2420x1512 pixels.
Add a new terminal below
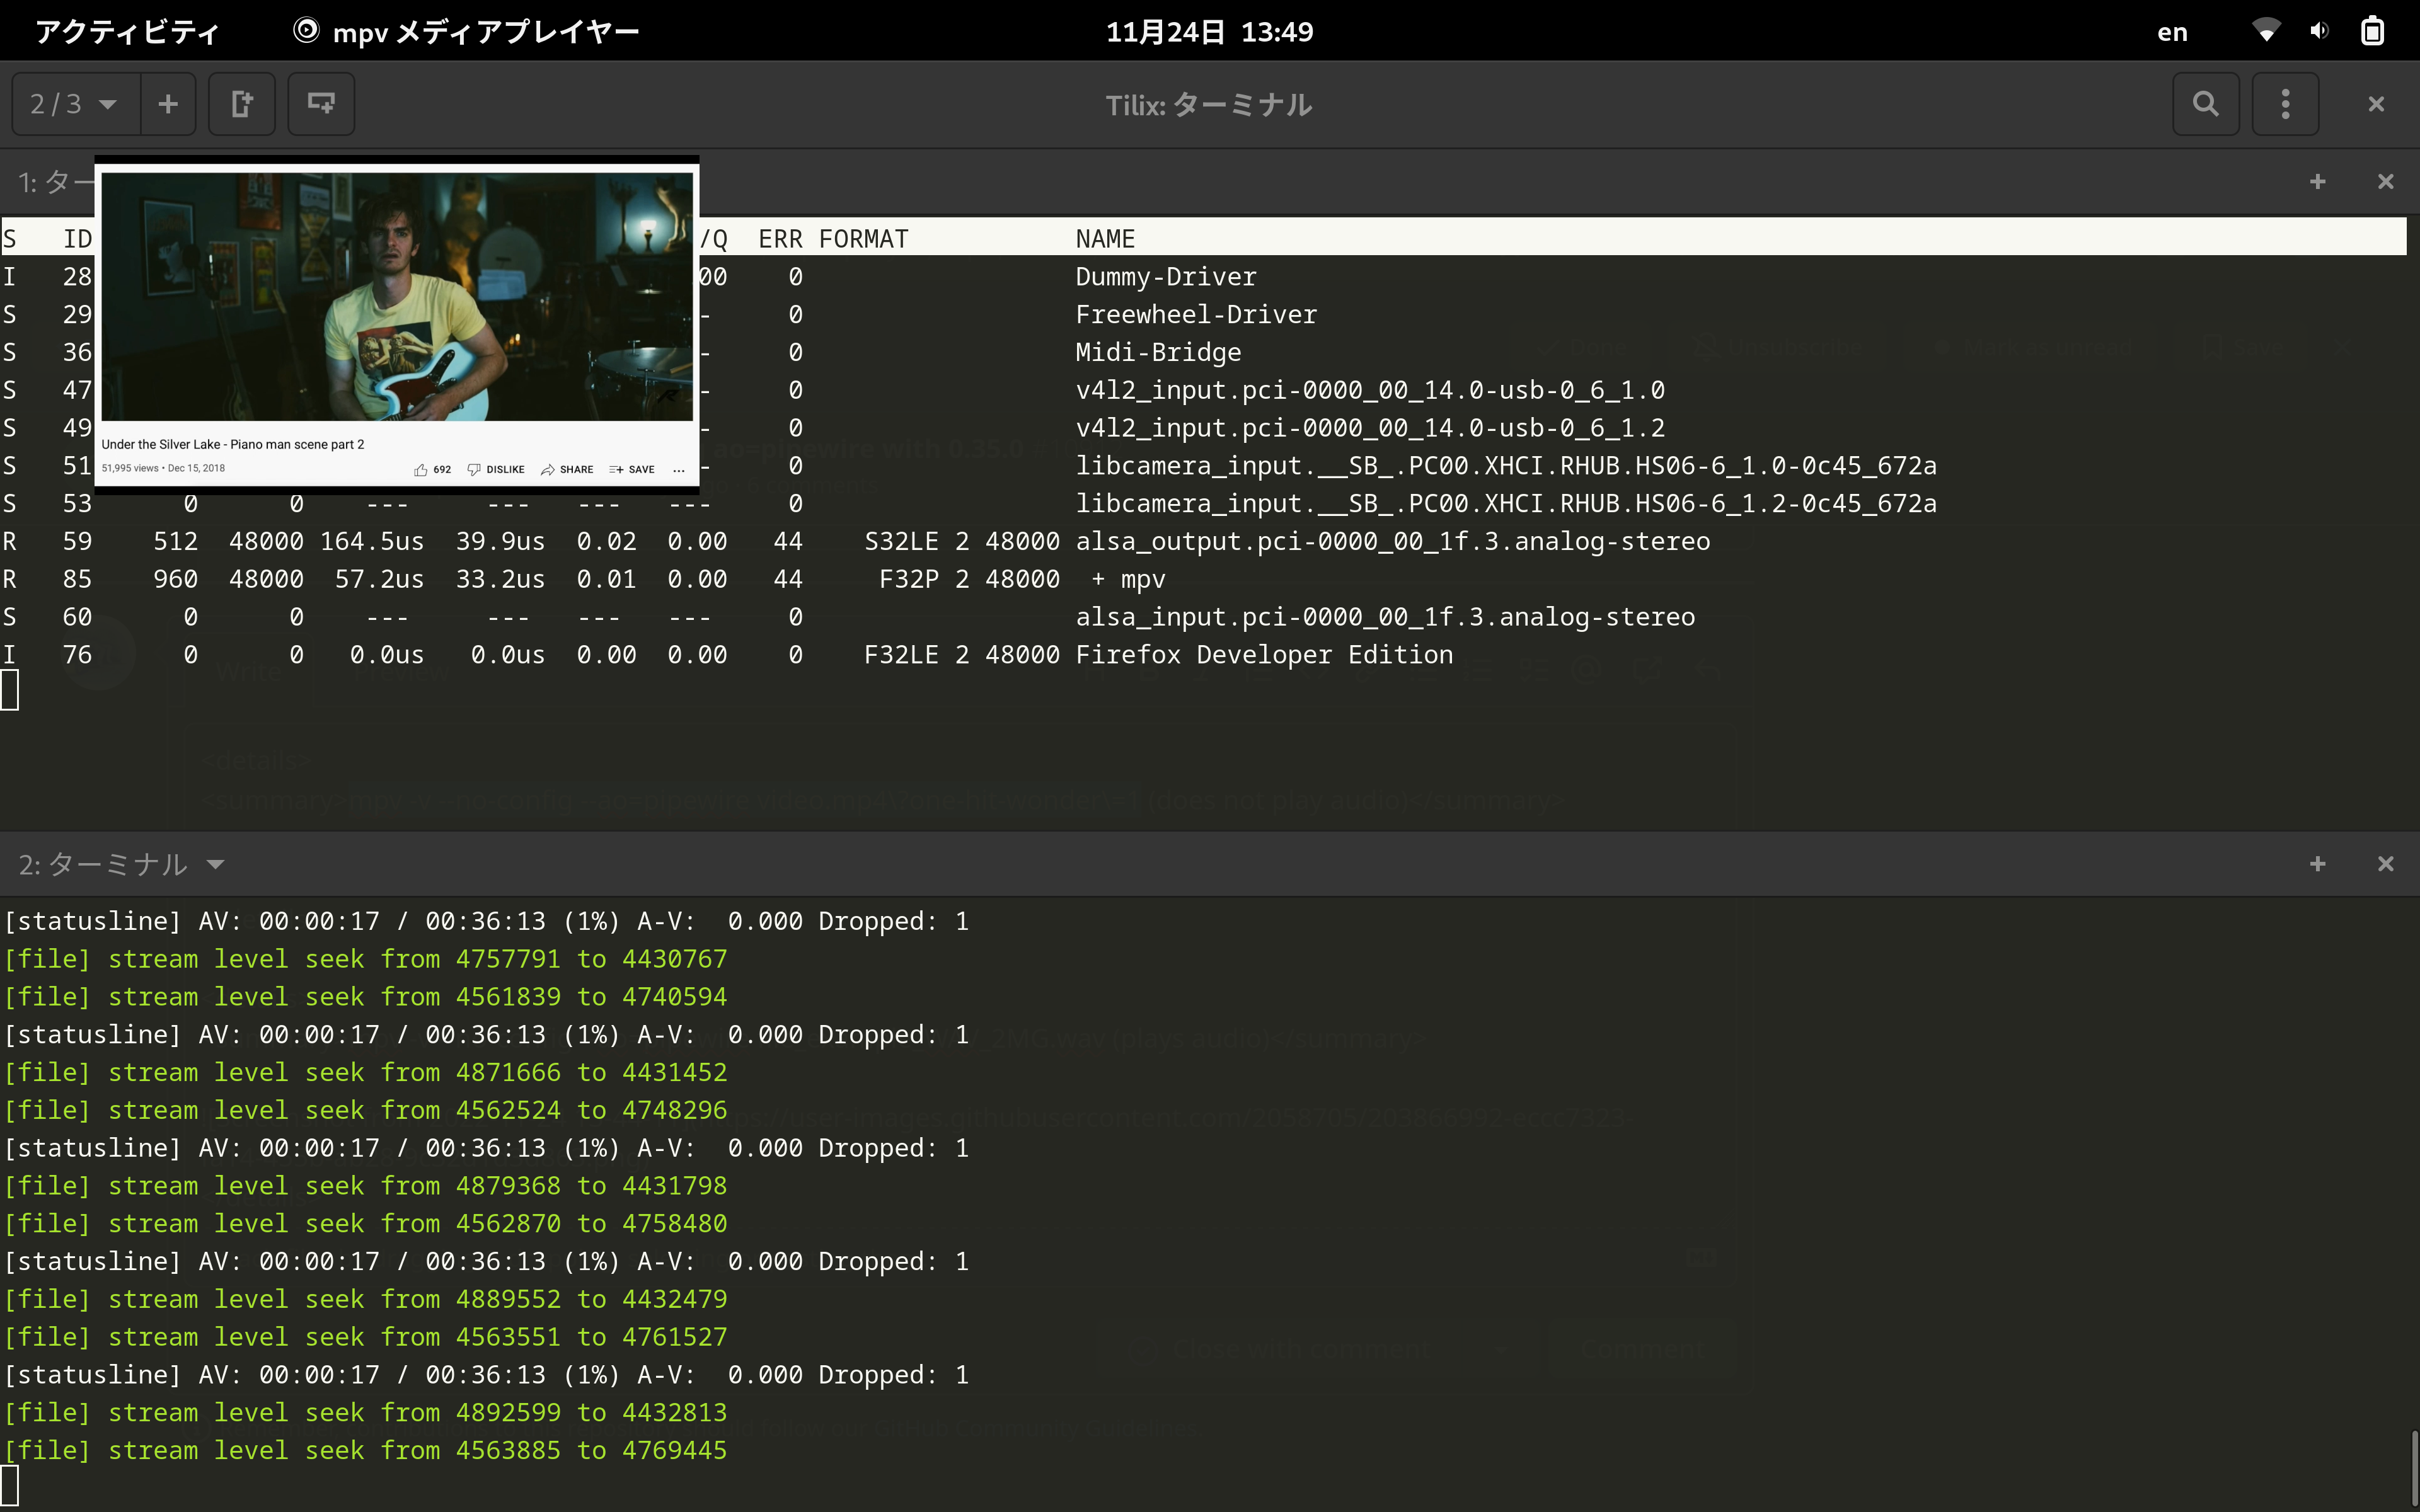[x=320, y=103]
